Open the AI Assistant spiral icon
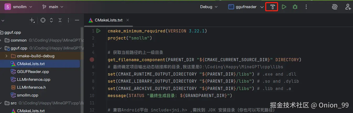This screenshot has width=353, height=113. pos(334,7)
